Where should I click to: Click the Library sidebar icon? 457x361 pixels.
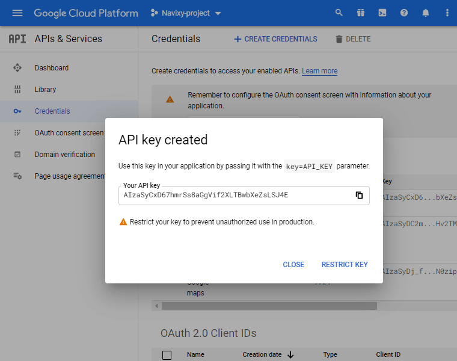click(x=17, y=90)
